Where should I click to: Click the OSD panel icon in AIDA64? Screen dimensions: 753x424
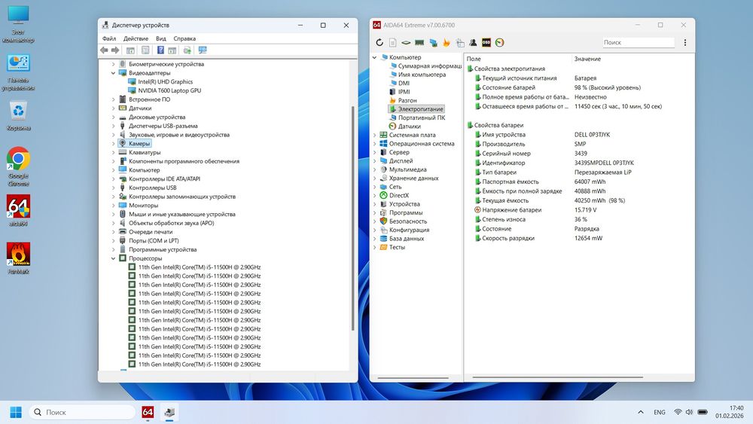tap(486, 43)
